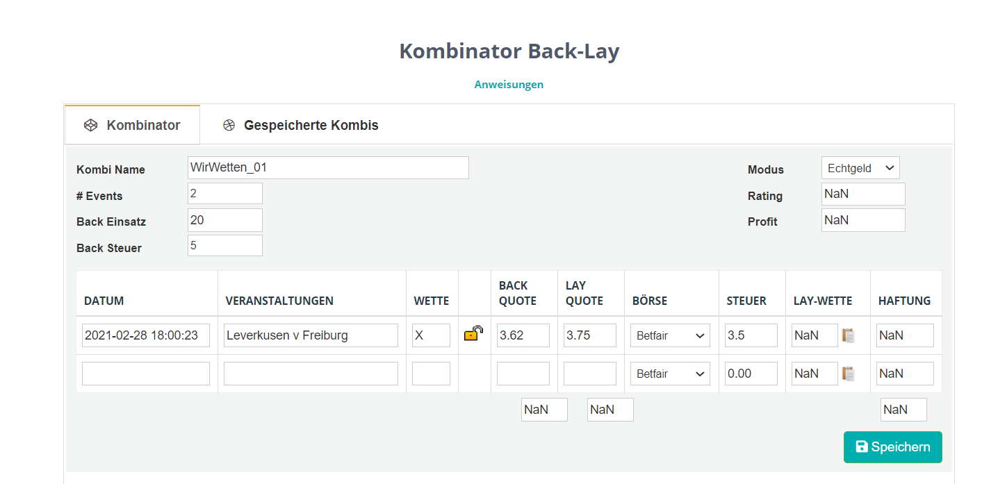The height and width of the screenshot is (484, 982).
Task: Click the Wette field containing X
Action: (x=431, y=335)
